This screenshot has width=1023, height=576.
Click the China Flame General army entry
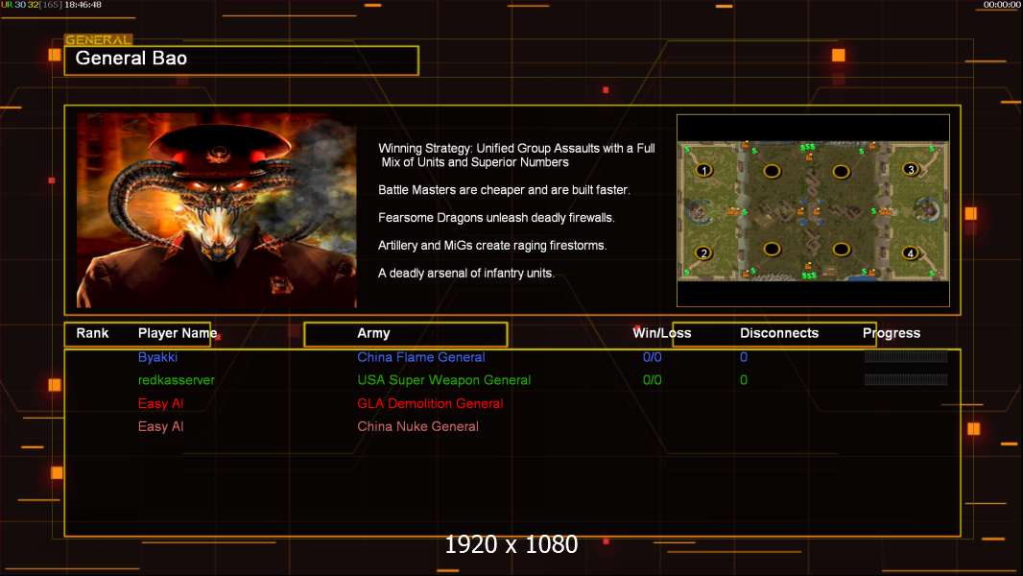click(421, 357)
